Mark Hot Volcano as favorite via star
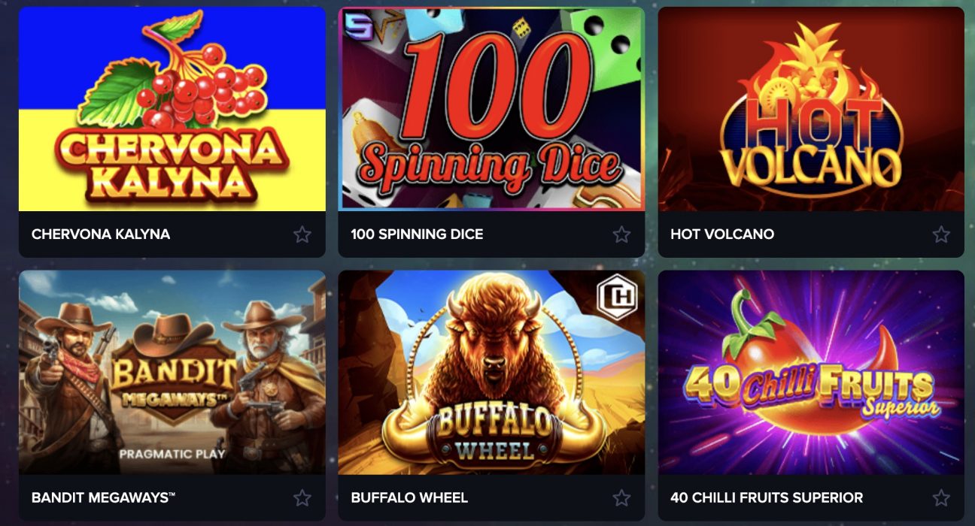This screenshot has width=975, height=526. coord(941,234)
